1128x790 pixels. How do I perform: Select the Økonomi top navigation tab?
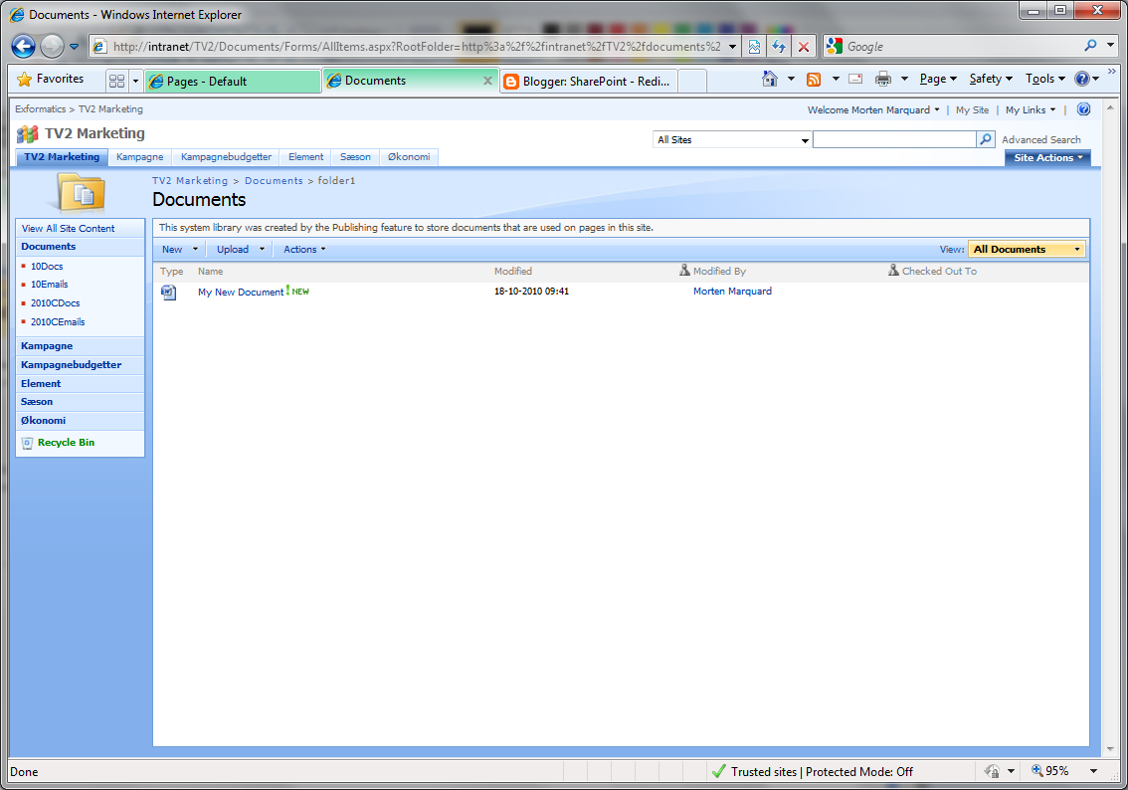click(409, 157)
